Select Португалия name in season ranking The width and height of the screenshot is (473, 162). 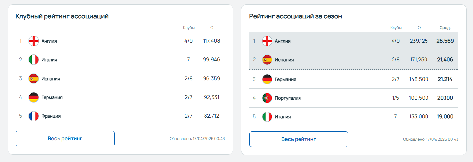coord(288,98)
